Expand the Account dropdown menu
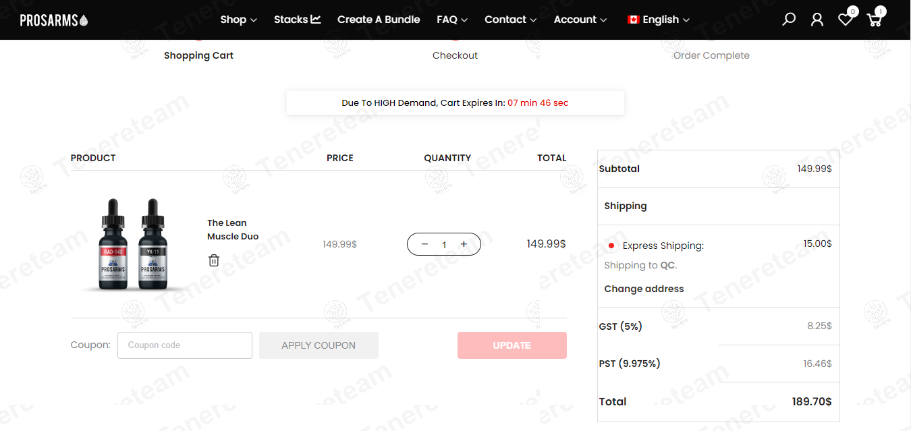Viewport: 911px width, 431px height. (580, 20)
